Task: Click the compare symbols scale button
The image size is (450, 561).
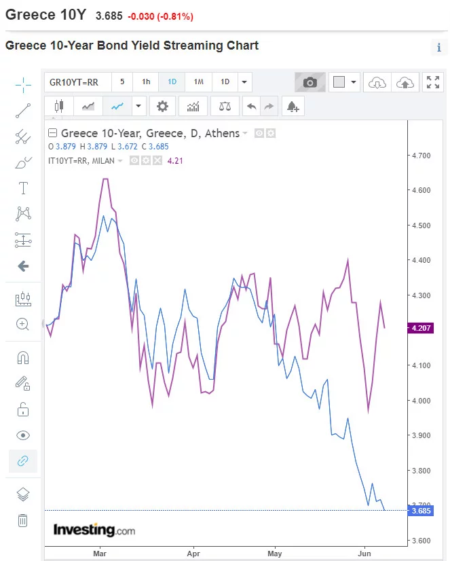Action: coord(225,106)
